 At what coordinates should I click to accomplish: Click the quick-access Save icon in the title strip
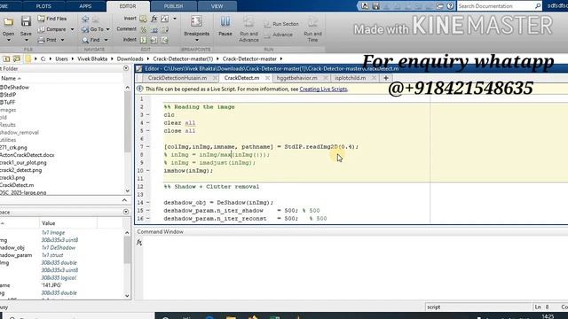point(375,6)
